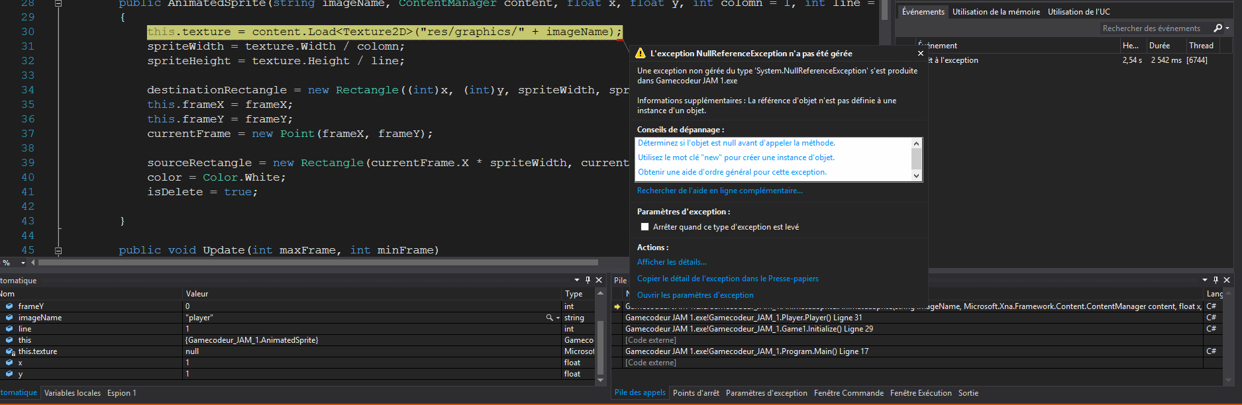The width and height of the screenshot is (1242, 405).
Task: Open the Automatique panel window options dropdown
Action: click(576, 280)
